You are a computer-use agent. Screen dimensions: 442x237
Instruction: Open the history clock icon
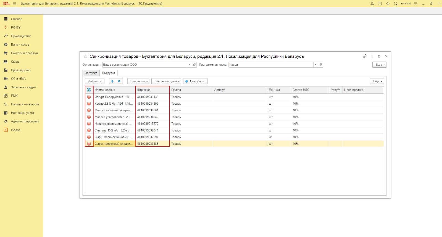[380, 4]
